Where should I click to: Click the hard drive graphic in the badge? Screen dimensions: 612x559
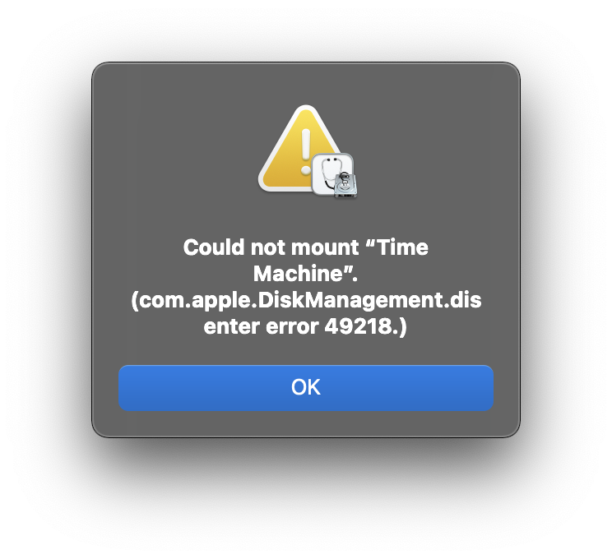point(345,185)
